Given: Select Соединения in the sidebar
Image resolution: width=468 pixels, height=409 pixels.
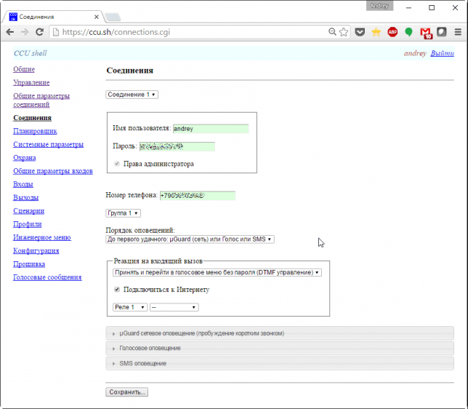Looking at the screenshot, I should pos(32,118).
